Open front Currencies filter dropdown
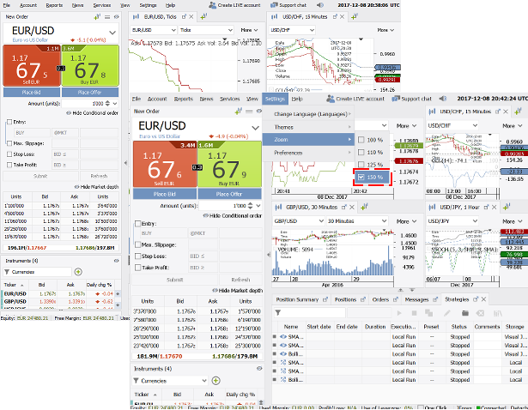This screenshot has height=410, width=528. [x=204, y=381]
